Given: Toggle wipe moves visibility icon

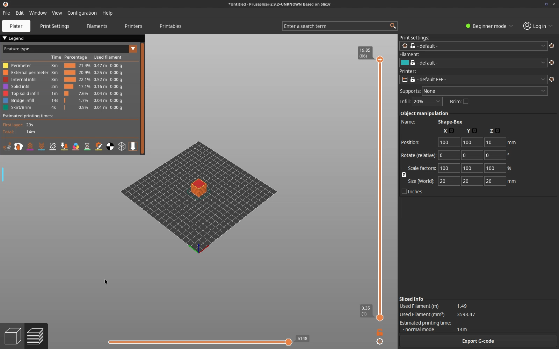Looking at the screenshot, I should [x=19, y=147].
